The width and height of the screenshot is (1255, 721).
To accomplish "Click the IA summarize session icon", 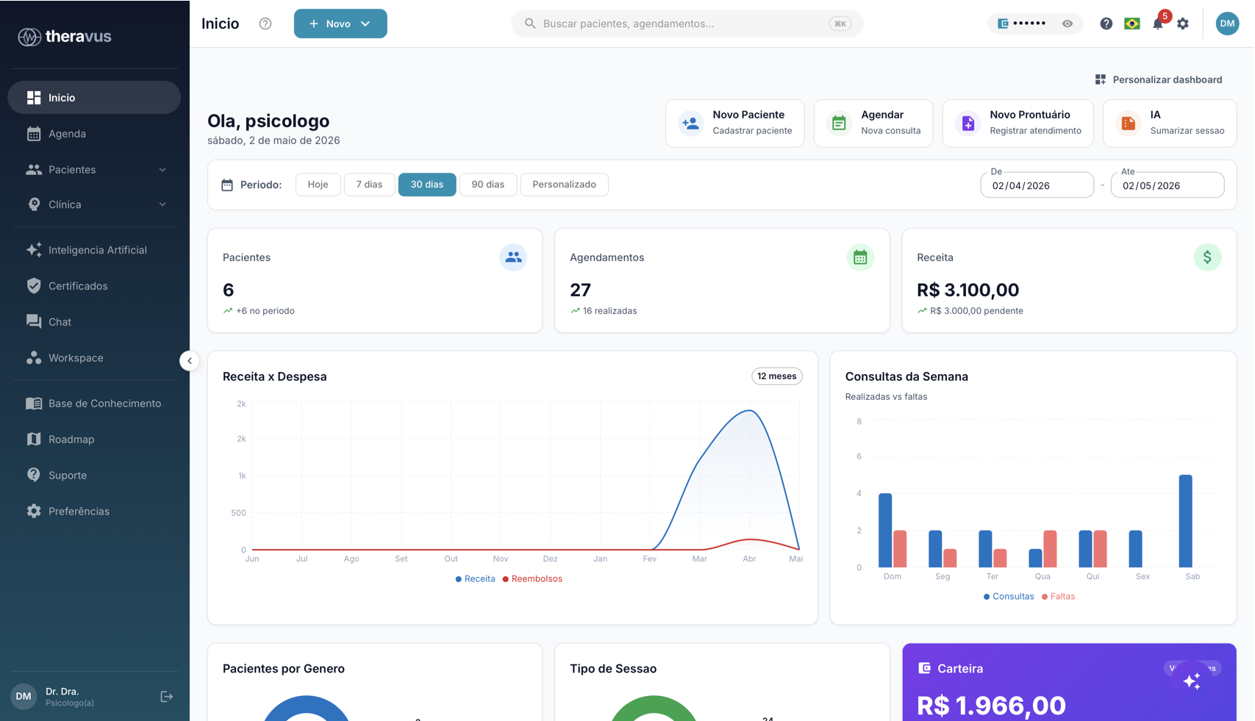I will 1128,123.
